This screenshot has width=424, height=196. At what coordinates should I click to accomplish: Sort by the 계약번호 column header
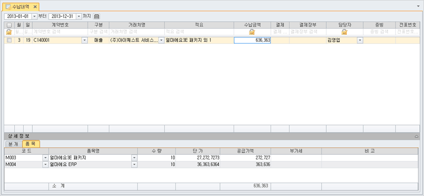[x=60, y=25]
